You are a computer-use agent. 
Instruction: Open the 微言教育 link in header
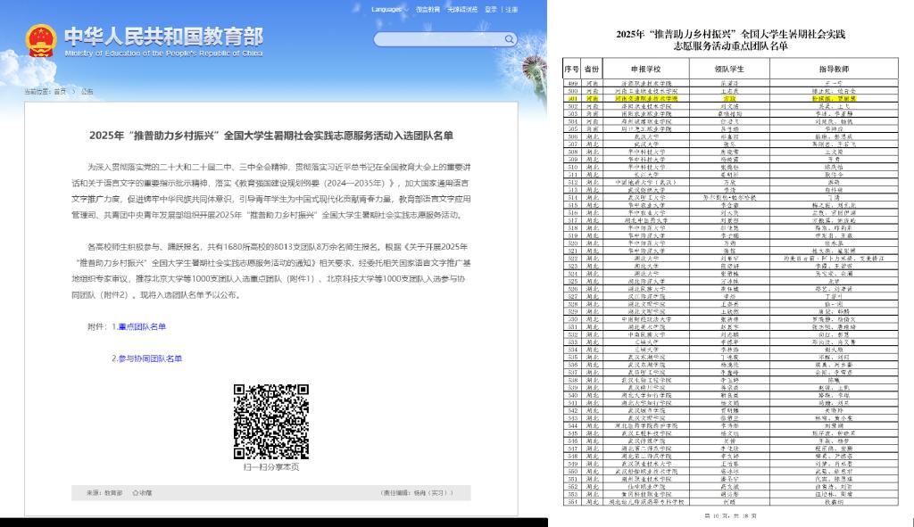pos(428,9)
